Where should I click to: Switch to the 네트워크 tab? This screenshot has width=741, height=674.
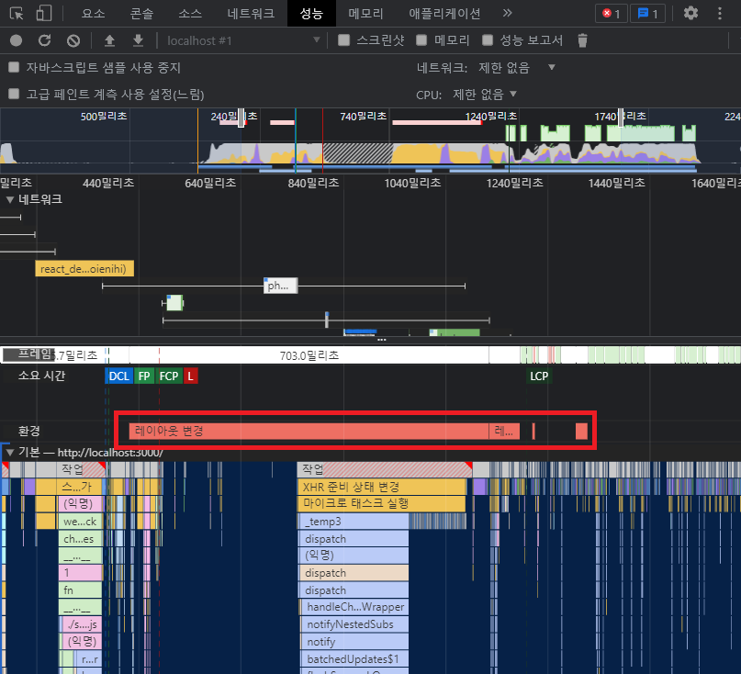[251, 13]
